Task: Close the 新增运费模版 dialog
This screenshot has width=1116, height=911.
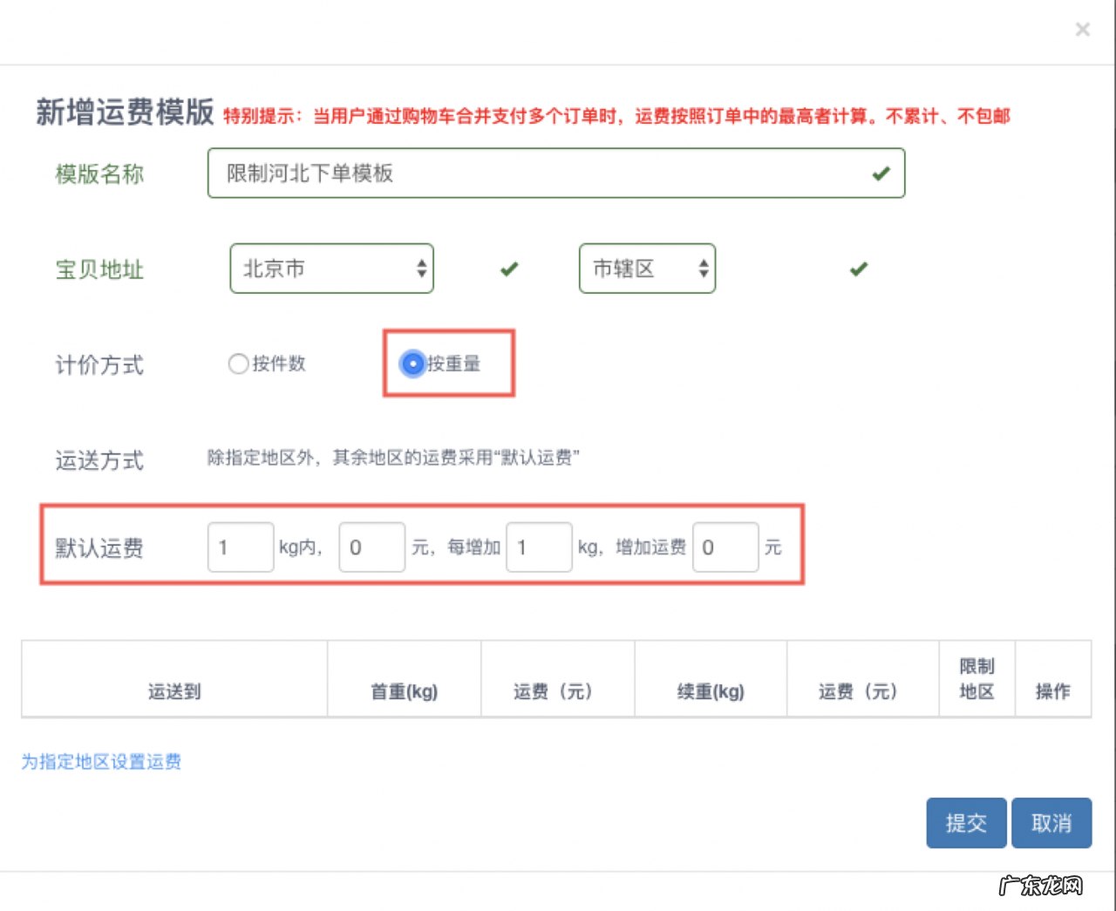Action: (1082, 30)
